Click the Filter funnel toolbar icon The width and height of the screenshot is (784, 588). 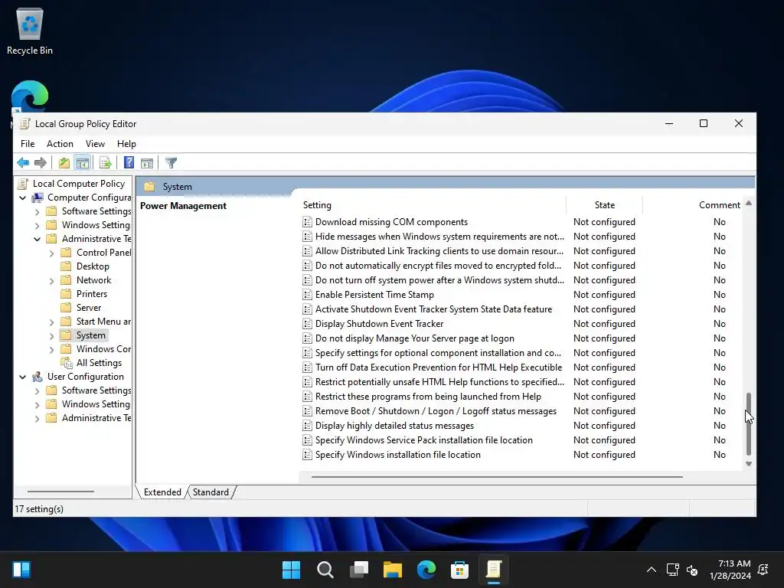point(171,162)
